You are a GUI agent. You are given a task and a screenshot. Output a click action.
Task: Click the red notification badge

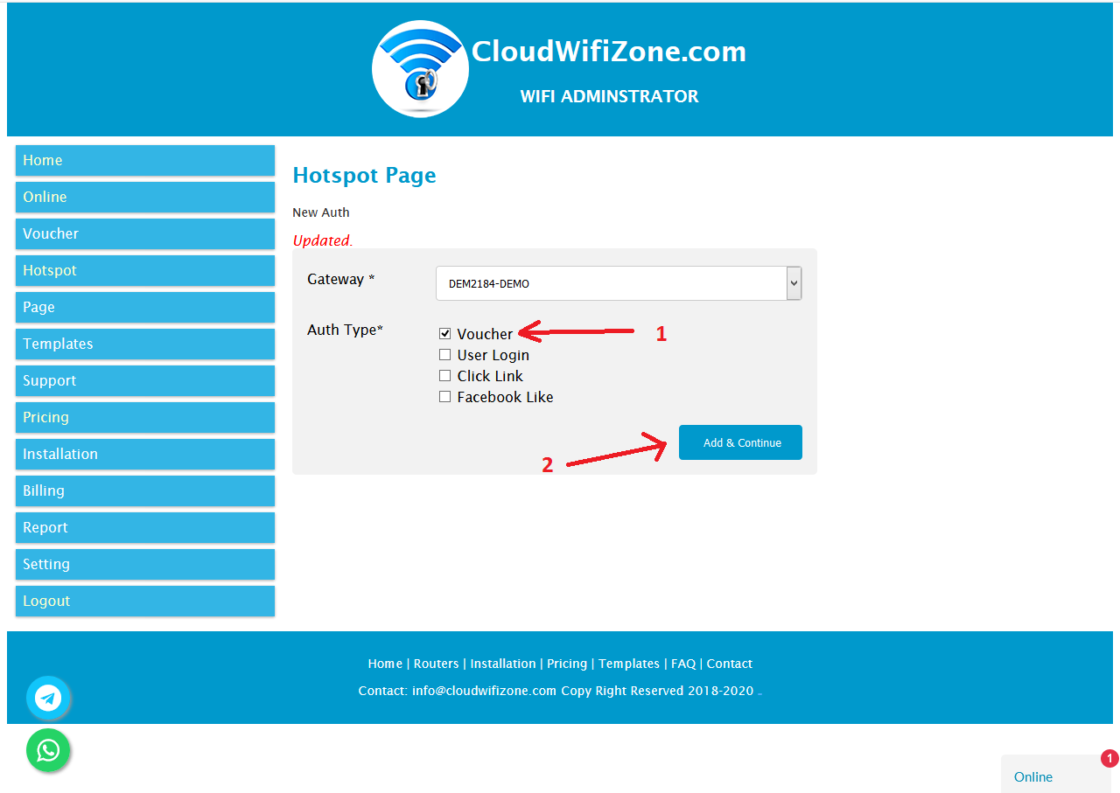[1109, 759]
